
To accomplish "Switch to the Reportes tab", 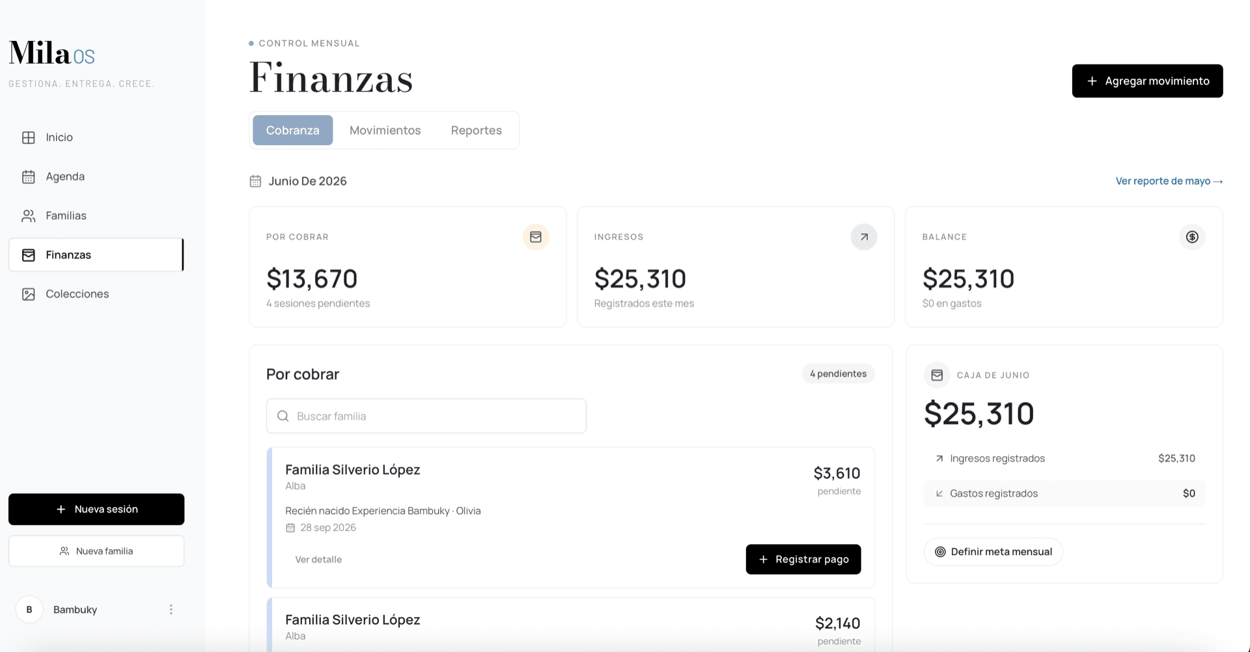I will (476, 130).
